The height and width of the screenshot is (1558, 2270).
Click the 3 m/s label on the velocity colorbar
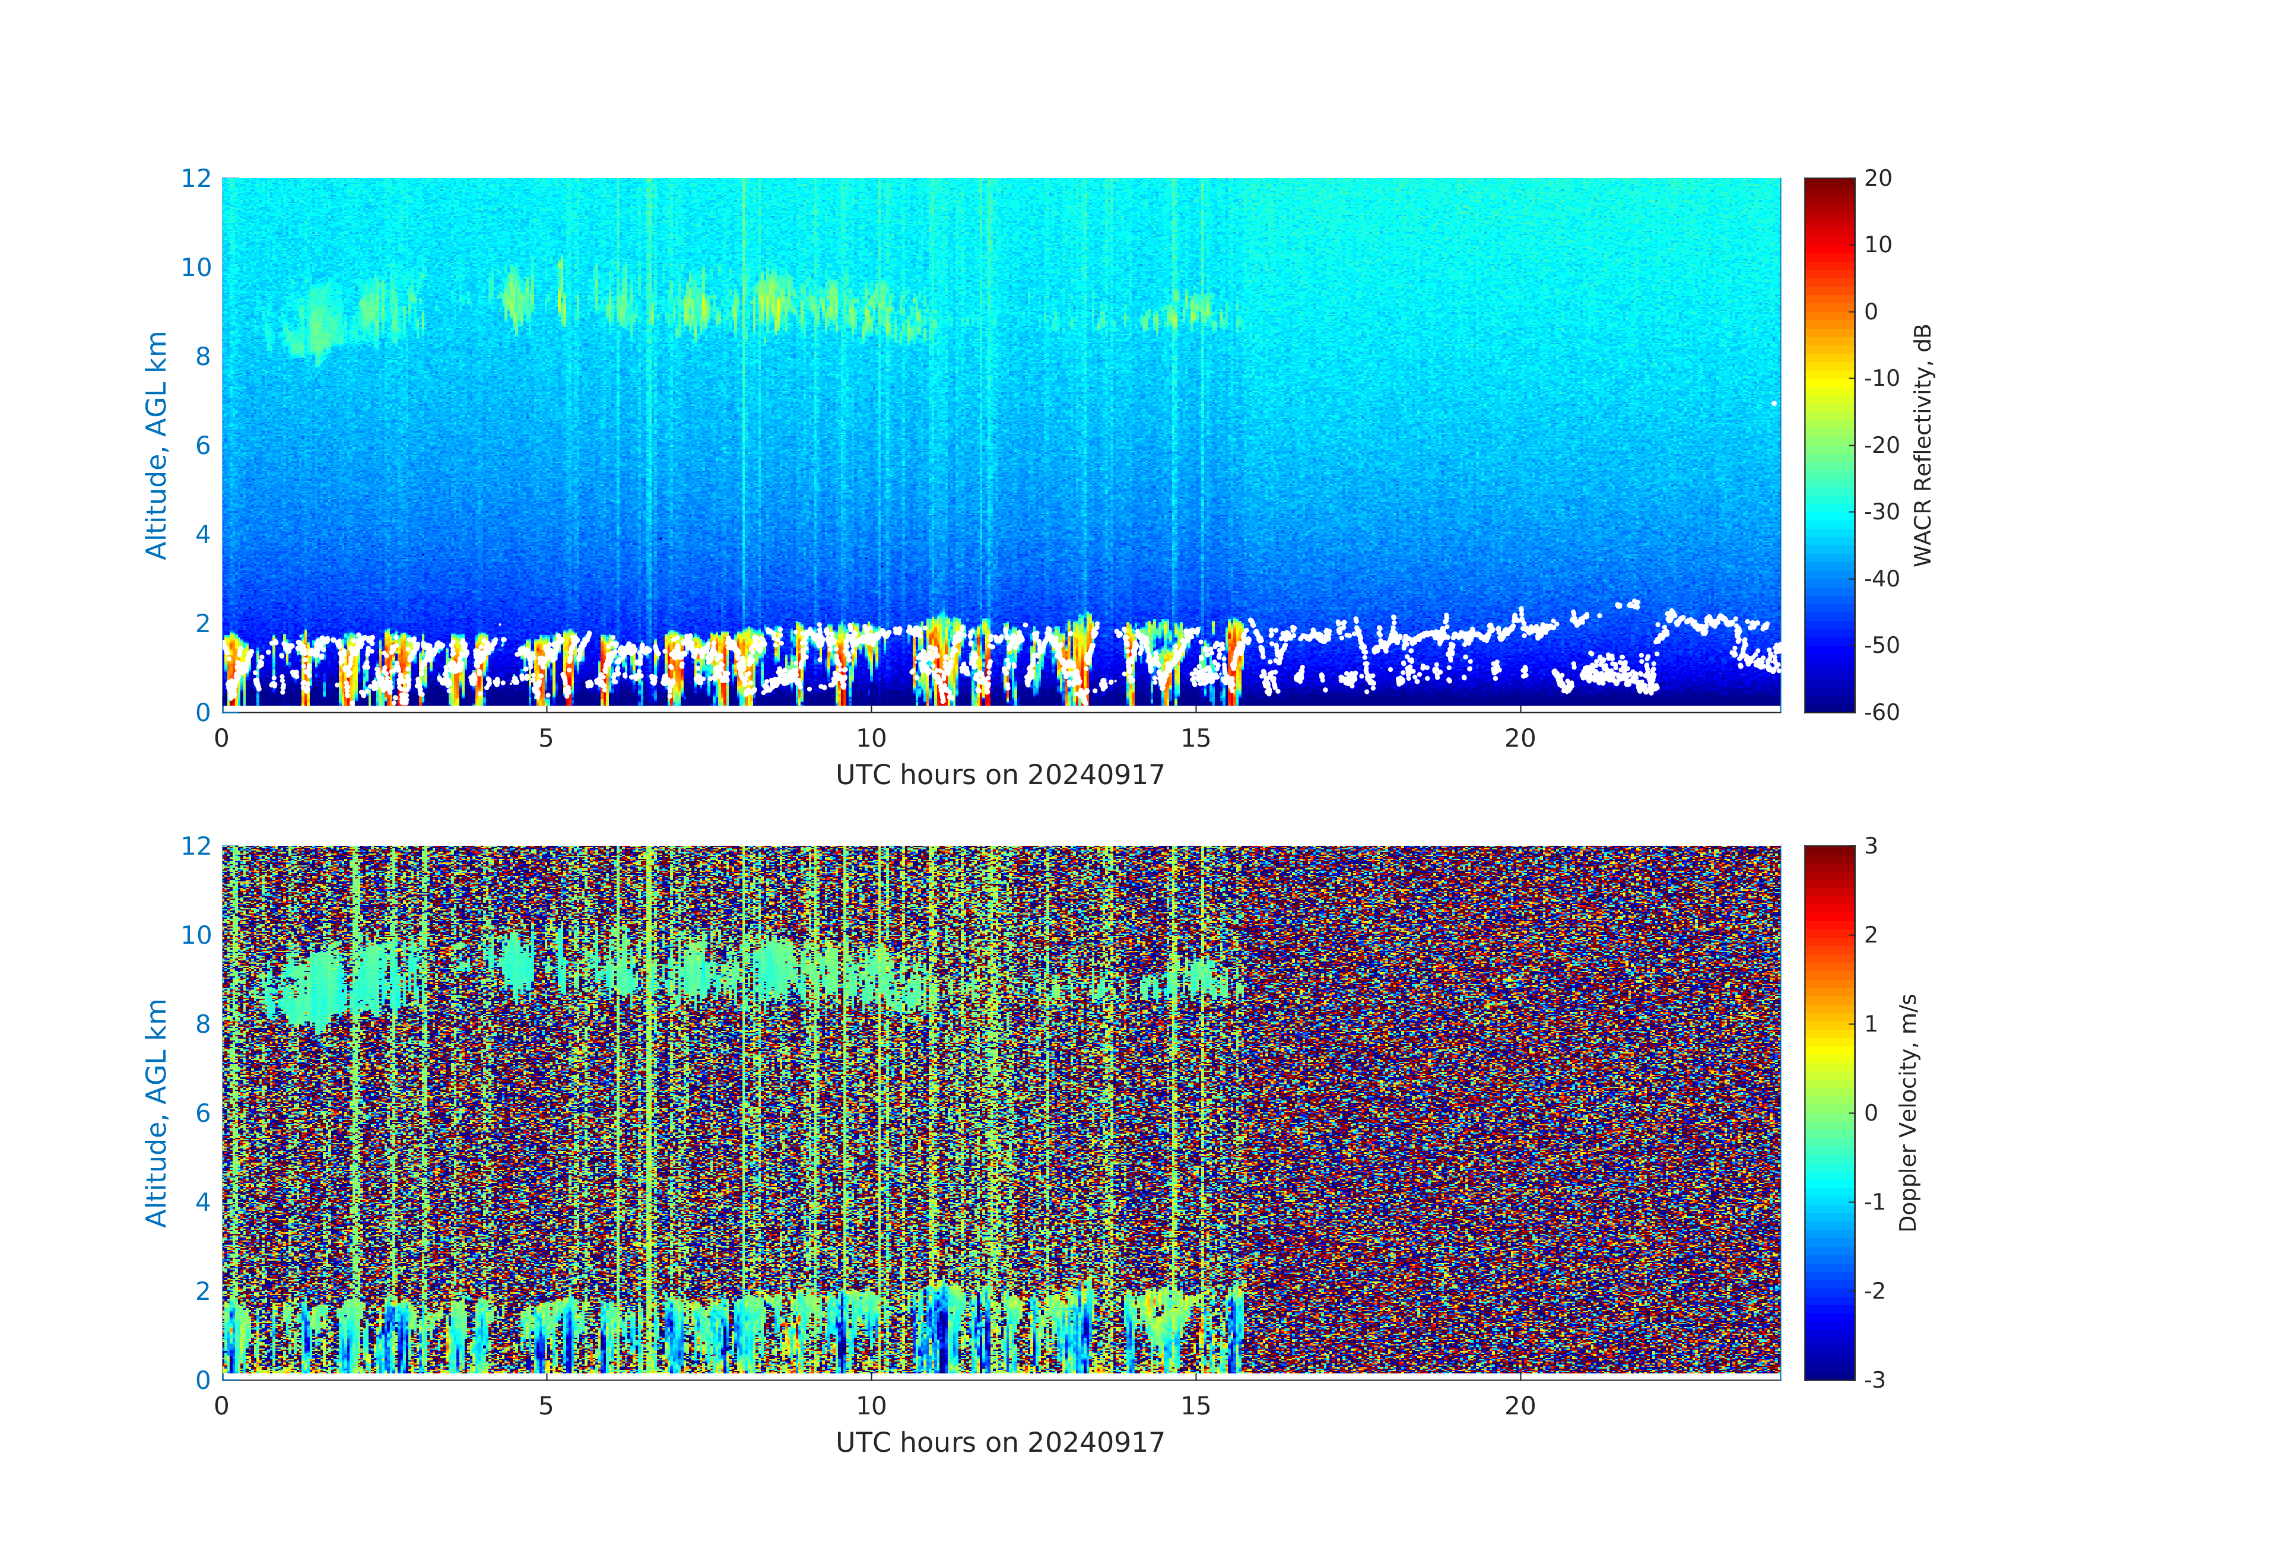pos(1871,846)
